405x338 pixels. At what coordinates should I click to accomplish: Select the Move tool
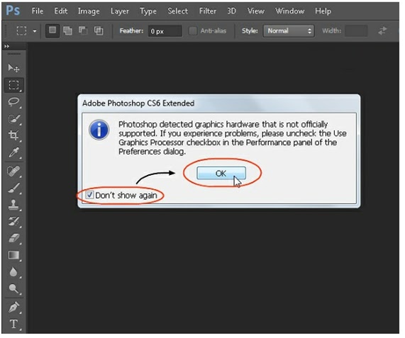pos(13,68)
